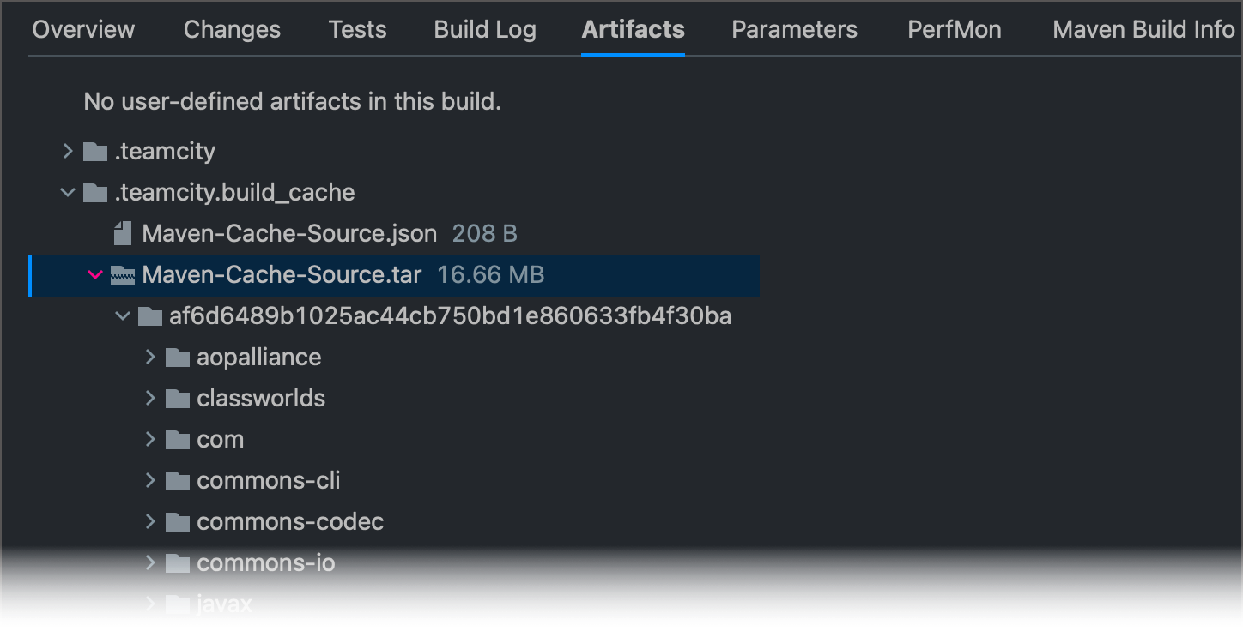Switch to the Build Log tab

point(484,29)
